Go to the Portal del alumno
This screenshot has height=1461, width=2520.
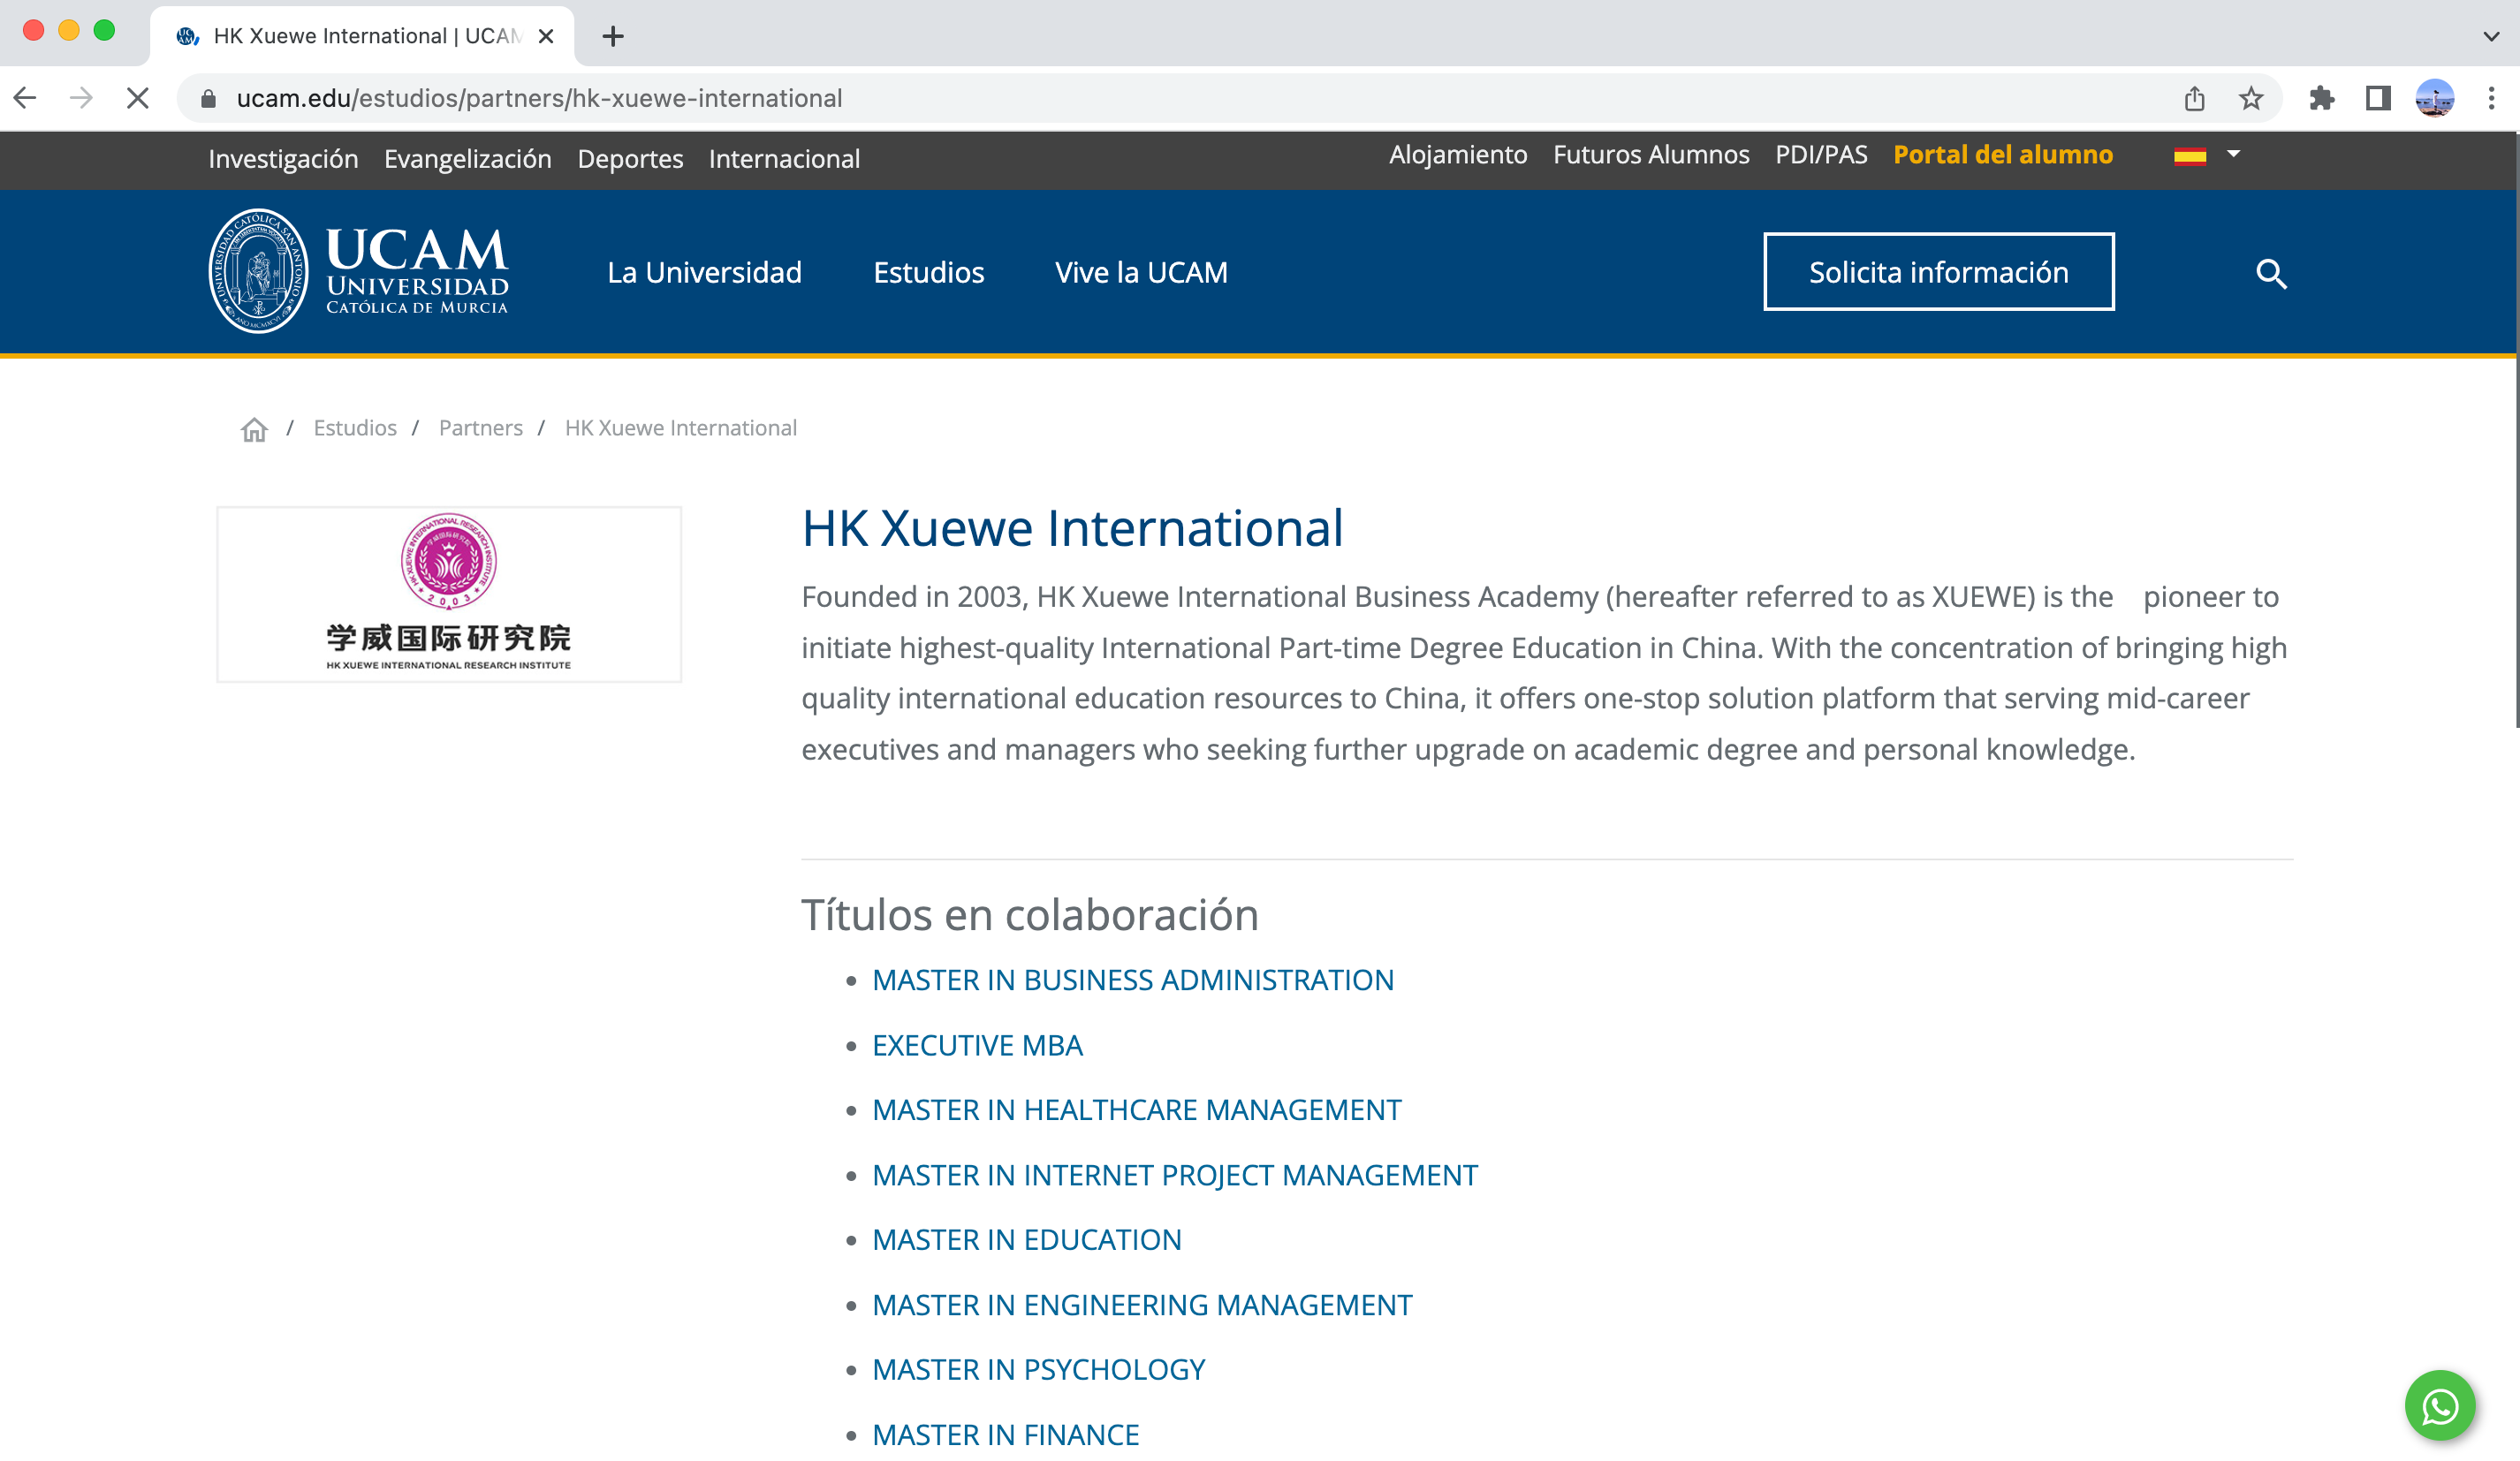point(2002,155)
